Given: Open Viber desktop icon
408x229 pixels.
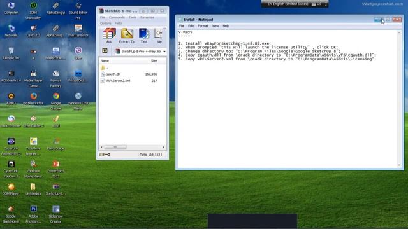Looking at the screenshot, I should pos(78,53).
